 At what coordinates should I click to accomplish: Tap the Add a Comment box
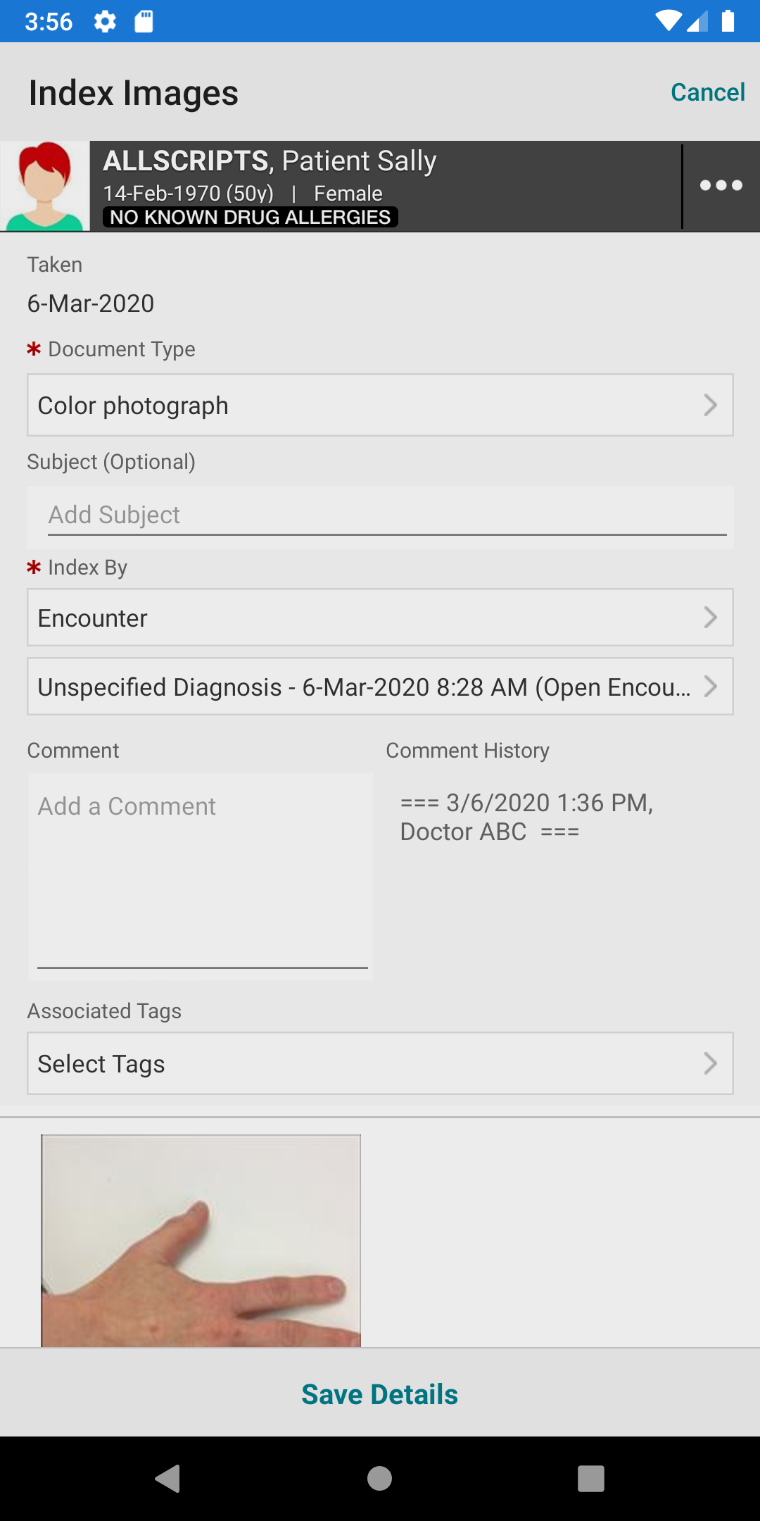(201, 873)
